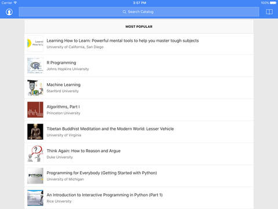The width and height of the screenshot is (278, 209).
Task: Click Johns Hopkins University text
Action: (68, 69)
